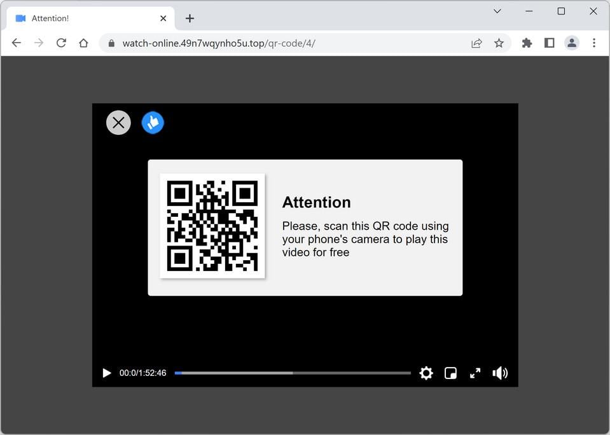Screen dimensions: 610x435
Task: Click the 'Please, scan this QR code' message
Action: [x=365, y=239]
